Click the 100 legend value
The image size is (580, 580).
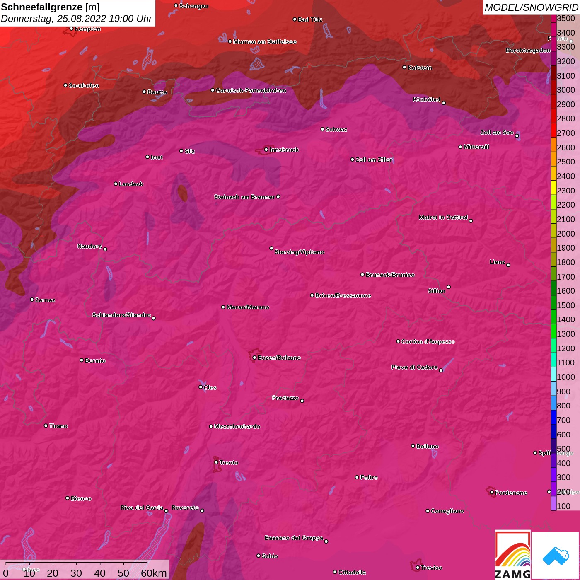(x=563, y=506)
